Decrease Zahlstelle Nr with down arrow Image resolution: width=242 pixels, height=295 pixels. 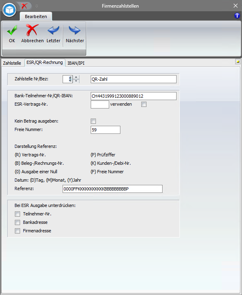[x=76, y=81]
